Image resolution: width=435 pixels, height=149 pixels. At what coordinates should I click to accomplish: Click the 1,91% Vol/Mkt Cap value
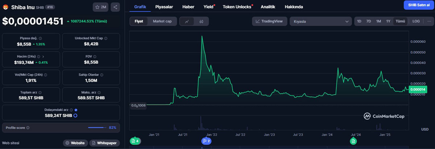pyautogui.click(x=31, y=80)
